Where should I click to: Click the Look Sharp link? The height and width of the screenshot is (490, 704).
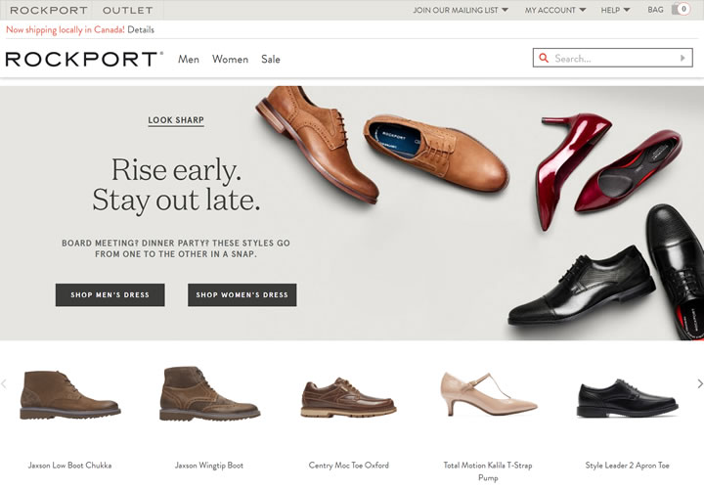[176, 120]
